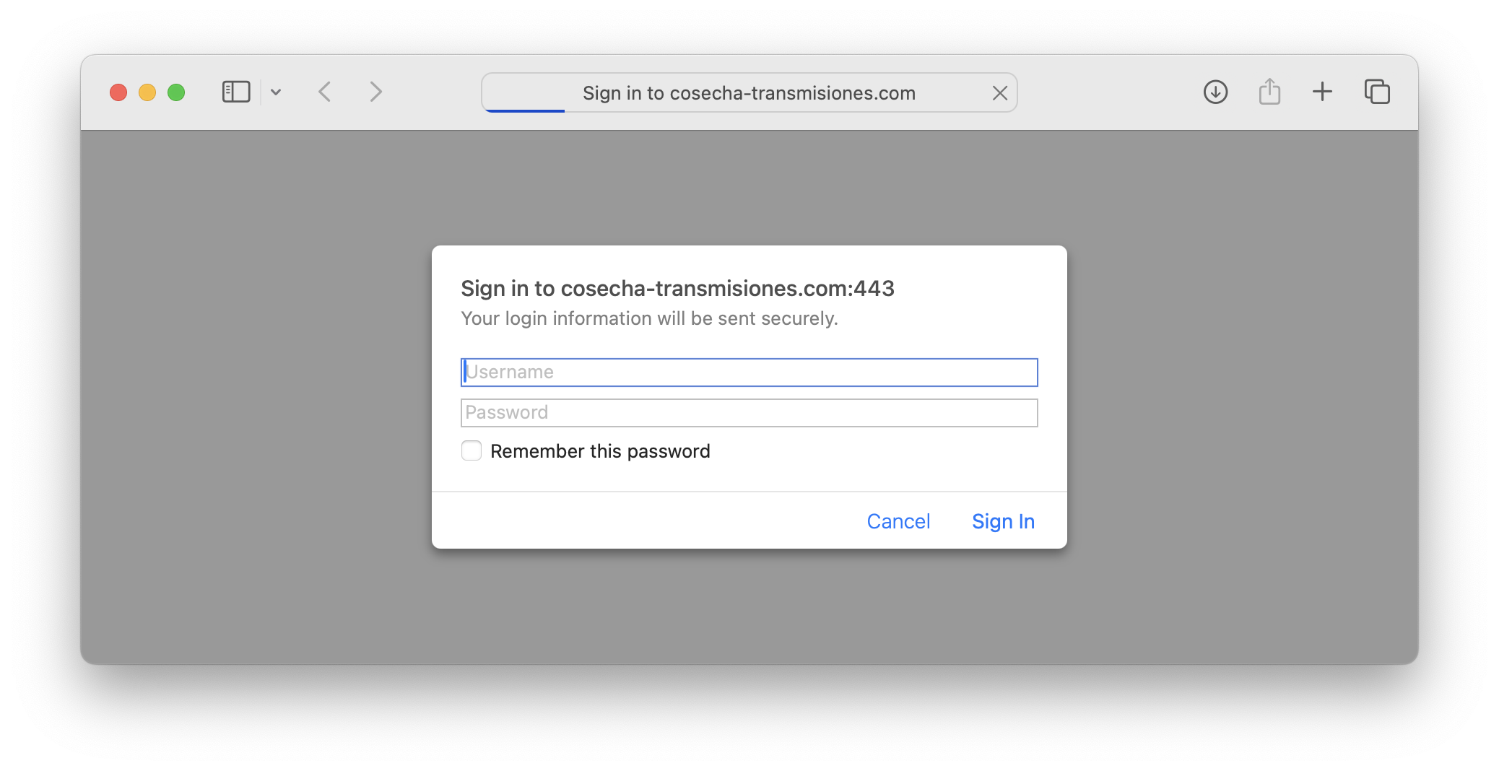
Task: Click the dialog heading for cosecha-transmisiones.com:443
Action: (x=677, y=289)
